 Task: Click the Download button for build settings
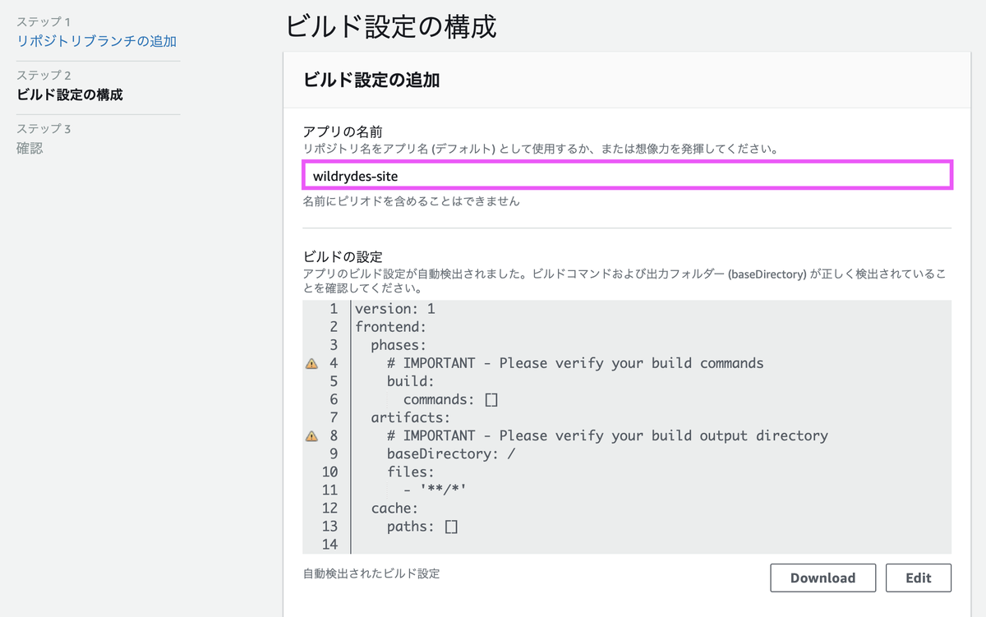coord(822,578)
